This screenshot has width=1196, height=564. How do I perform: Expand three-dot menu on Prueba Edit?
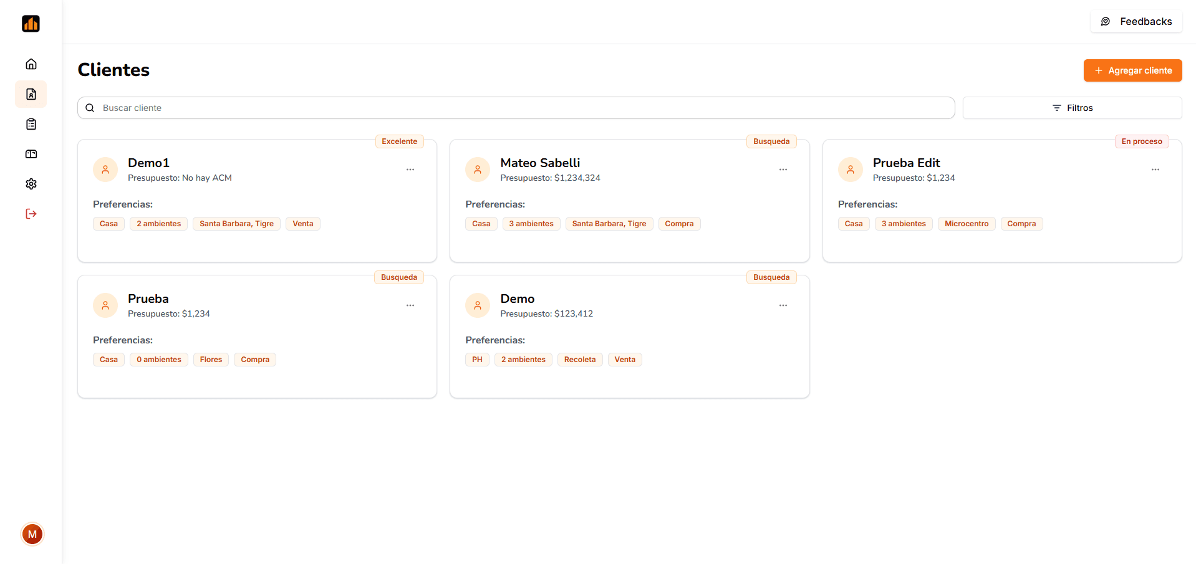(1155, 170)
